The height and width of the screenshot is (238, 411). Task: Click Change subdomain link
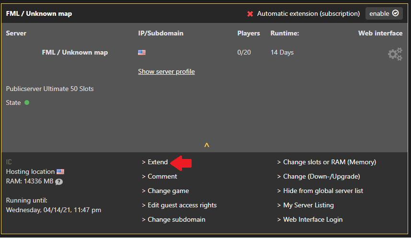pos(176,219)
